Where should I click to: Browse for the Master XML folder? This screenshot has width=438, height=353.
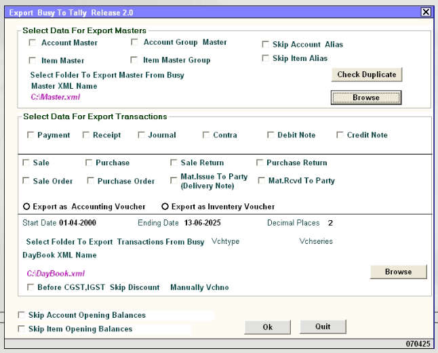366,98
